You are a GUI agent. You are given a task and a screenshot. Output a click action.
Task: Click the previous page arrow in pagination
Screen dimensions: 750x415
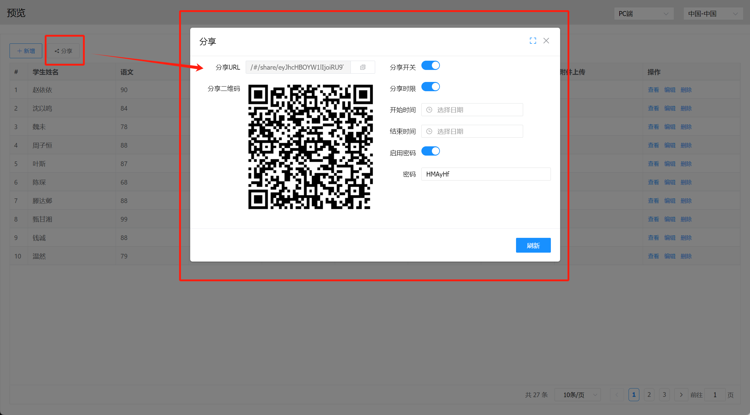pyautogui.click(x=617, y=395)
